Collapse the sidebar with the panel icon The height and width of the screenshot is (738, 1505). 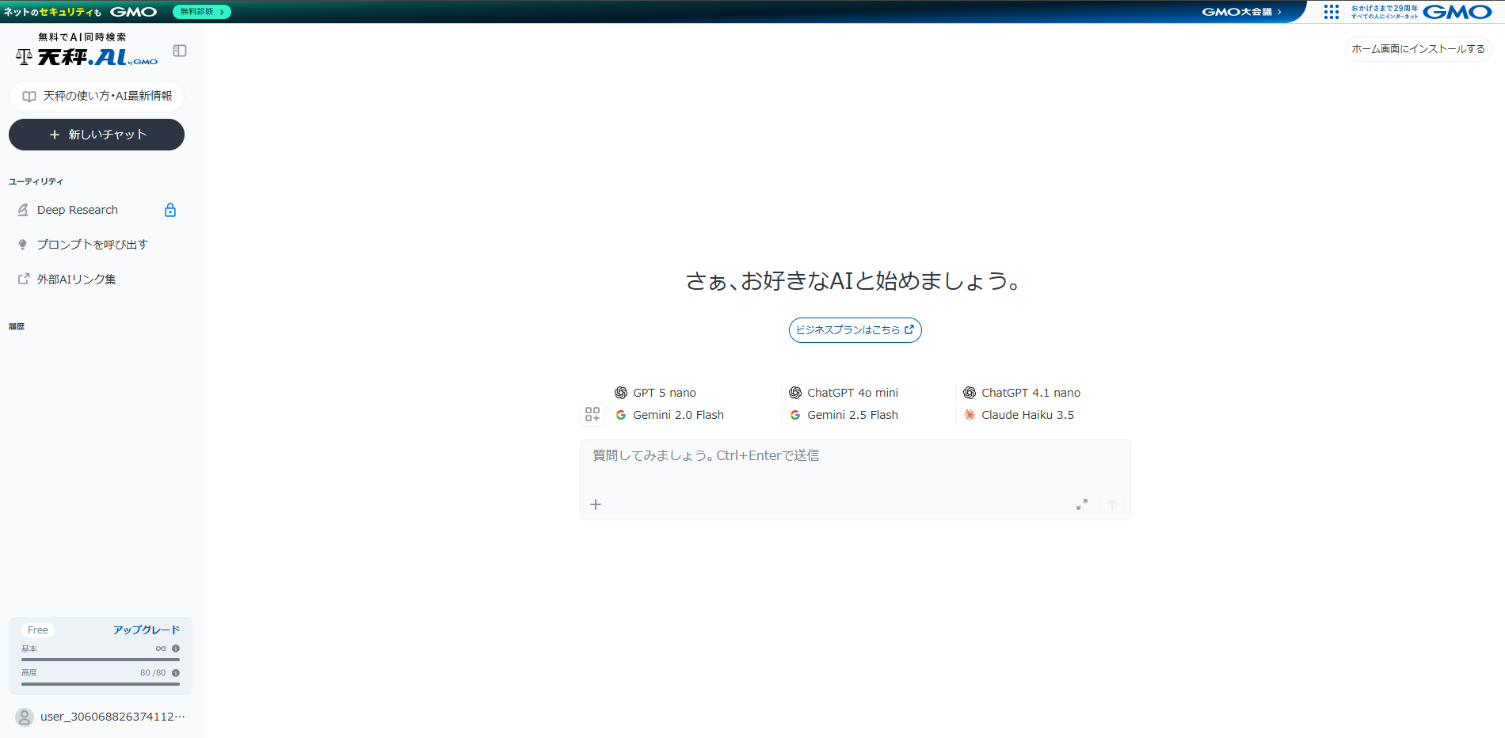click(181, 51)
